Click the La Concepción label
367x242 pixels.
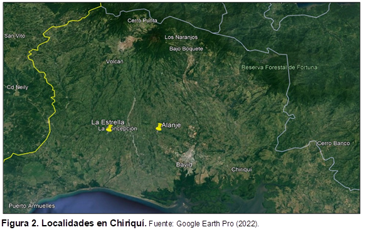pos(117,129)
